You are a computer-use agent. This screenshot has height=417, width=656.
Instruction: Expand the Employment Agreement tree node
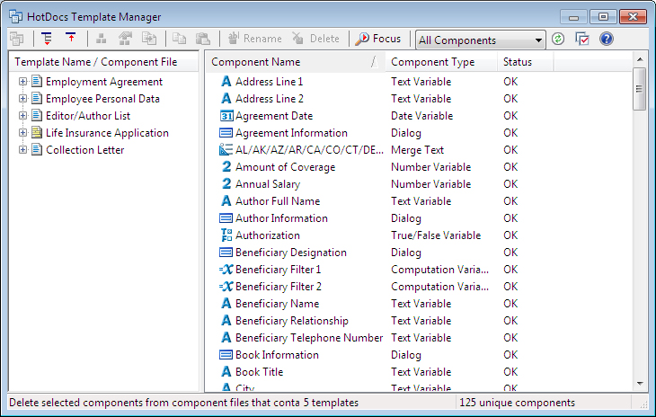(x=23, y=82)
